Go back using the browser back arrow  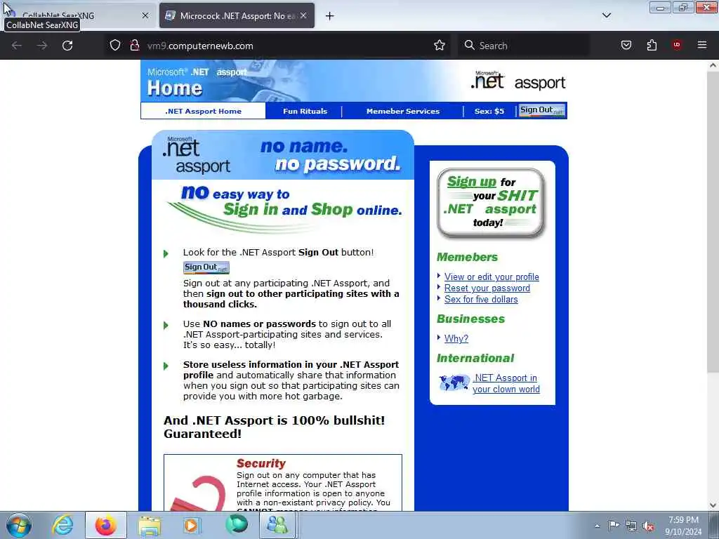point(17,46)
